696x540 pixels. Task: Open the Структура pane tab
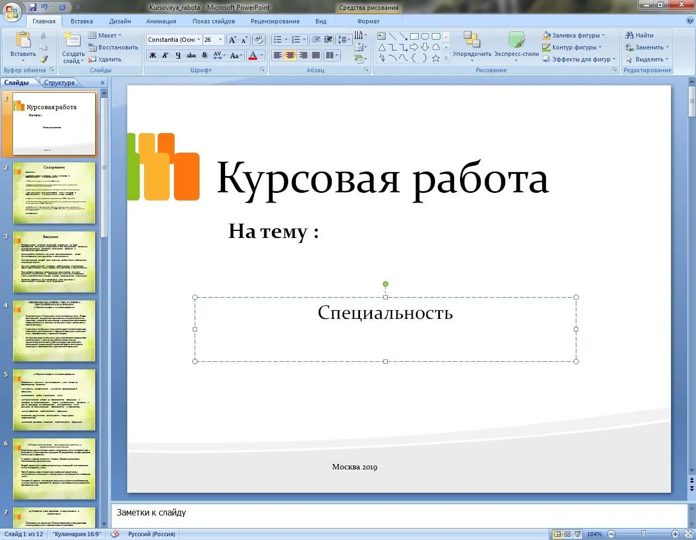point(59,83)
